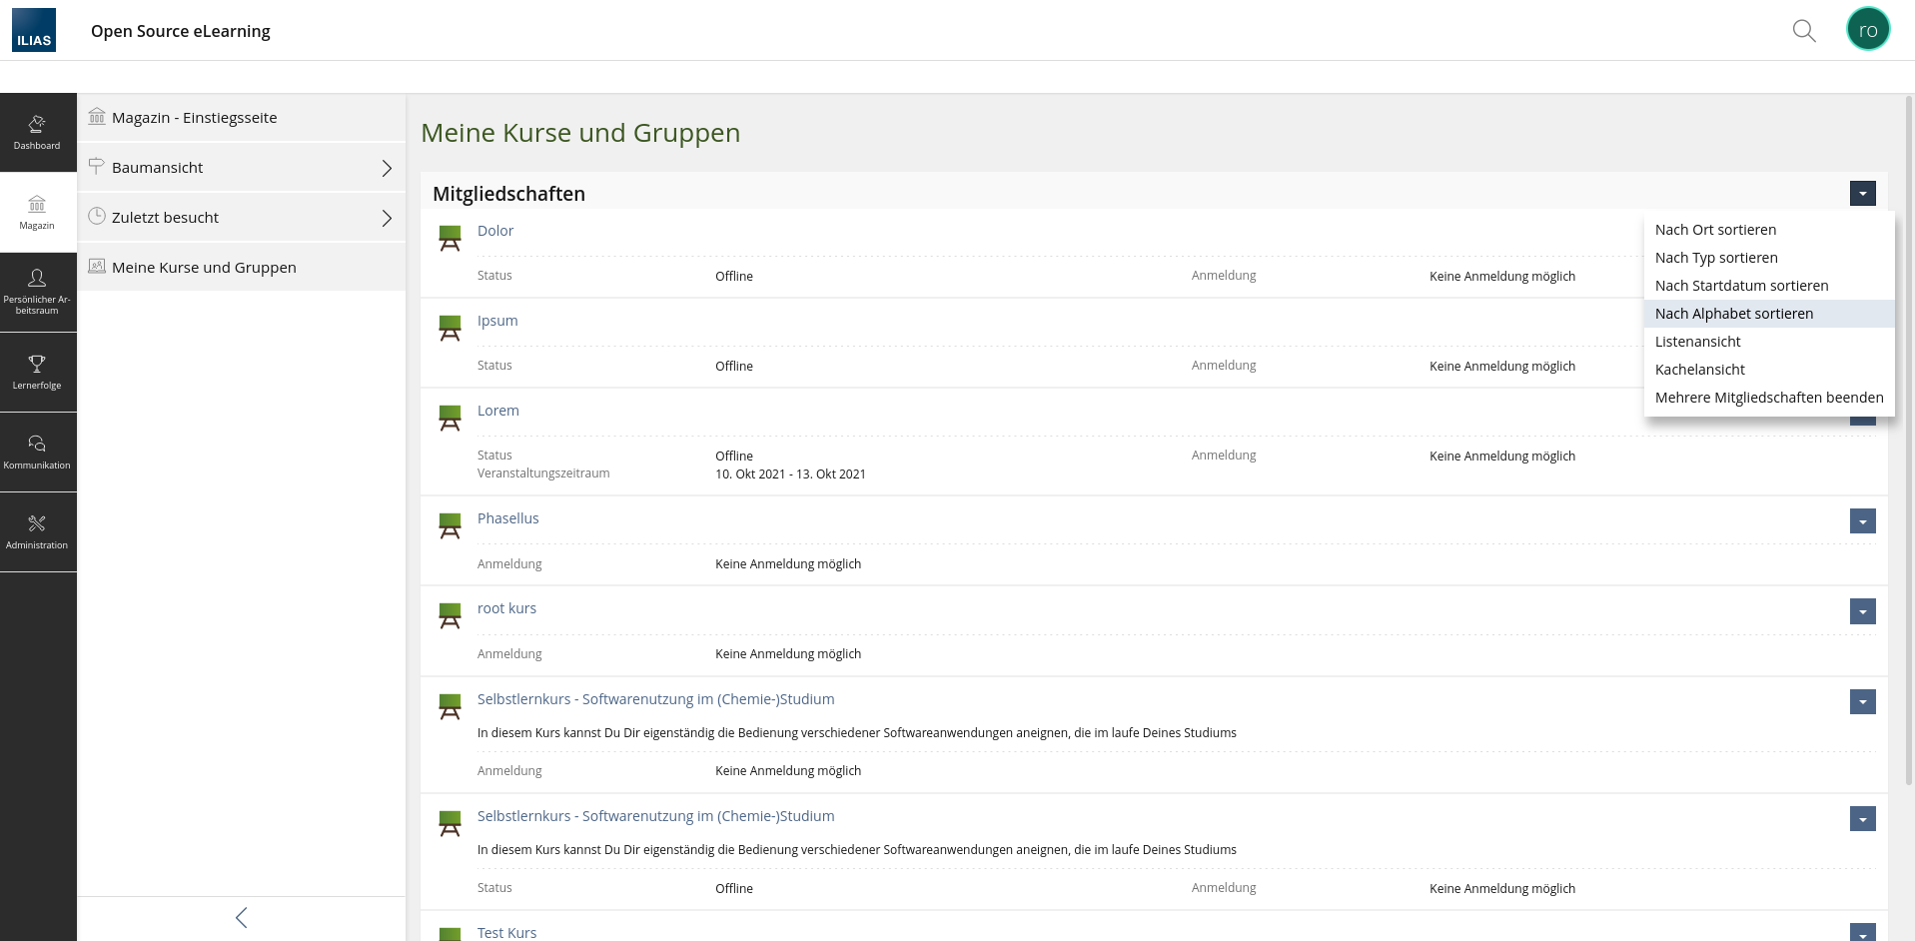Image resolution: width=1915 pixels, height=941 pixels.
Task: Open the search magnifier icon
Action: (1803, 31)
